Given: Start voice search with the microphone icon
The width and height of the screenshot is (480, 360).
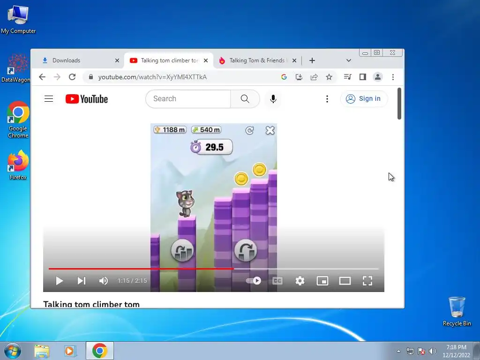Looking at the screenshot, I should [x=273, y=98].
